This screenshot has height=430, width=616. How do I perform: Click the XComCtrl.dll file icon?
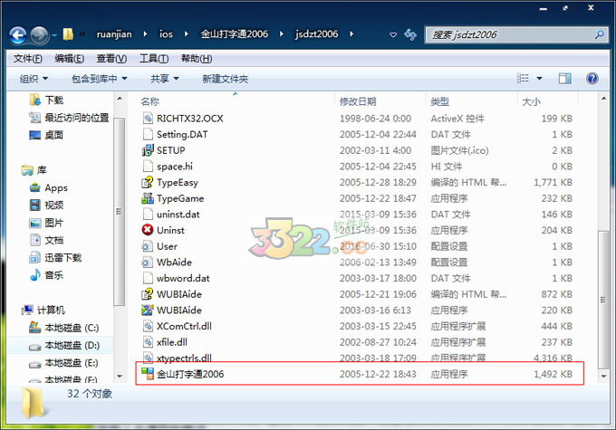pos(148,326)
